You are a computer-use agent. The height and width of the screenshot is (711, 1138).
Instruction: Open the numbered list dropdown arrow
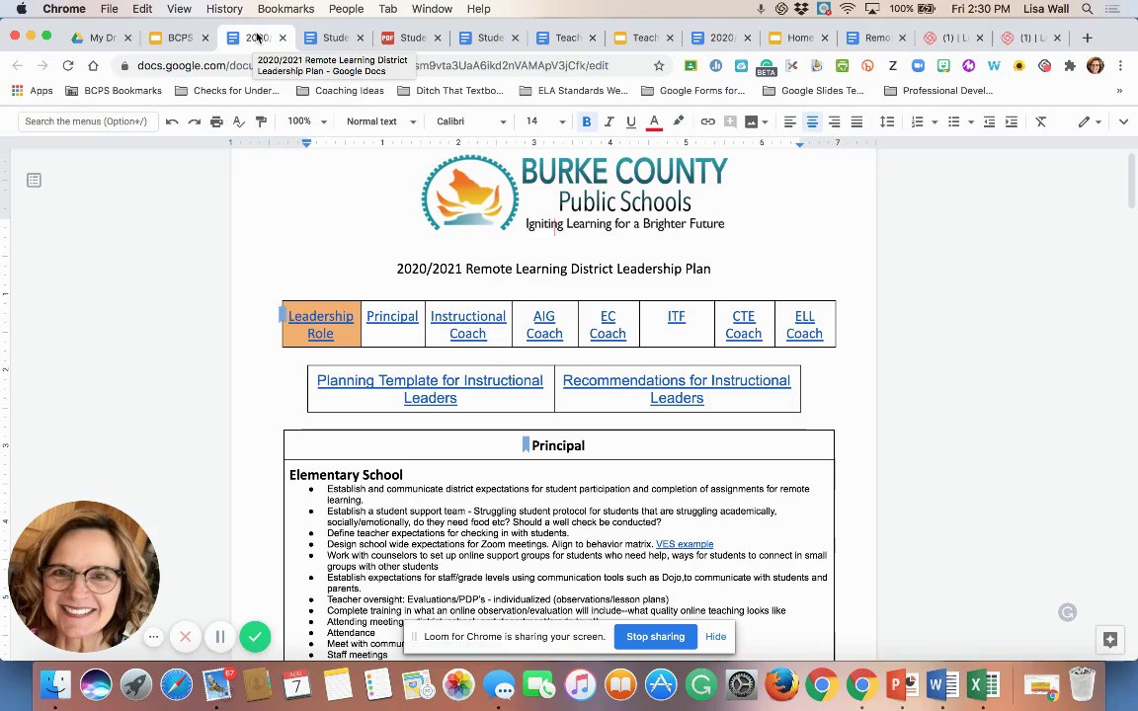coord(935,121)
